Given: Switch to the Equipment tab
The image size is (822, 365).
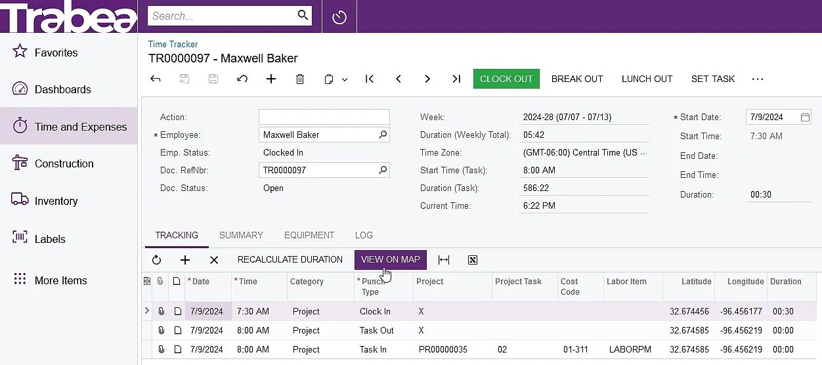Looking at the screenshot, I should coord(309,235).
